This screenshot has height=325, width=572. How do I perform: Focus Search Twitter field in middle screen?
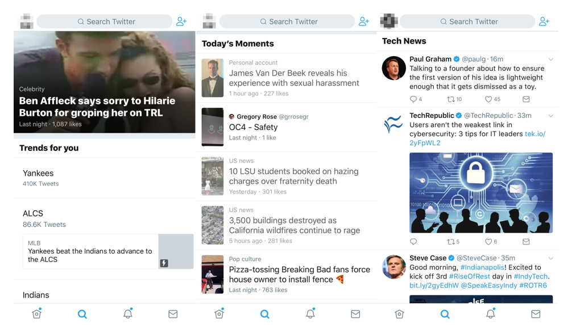[x=287, y=22]
